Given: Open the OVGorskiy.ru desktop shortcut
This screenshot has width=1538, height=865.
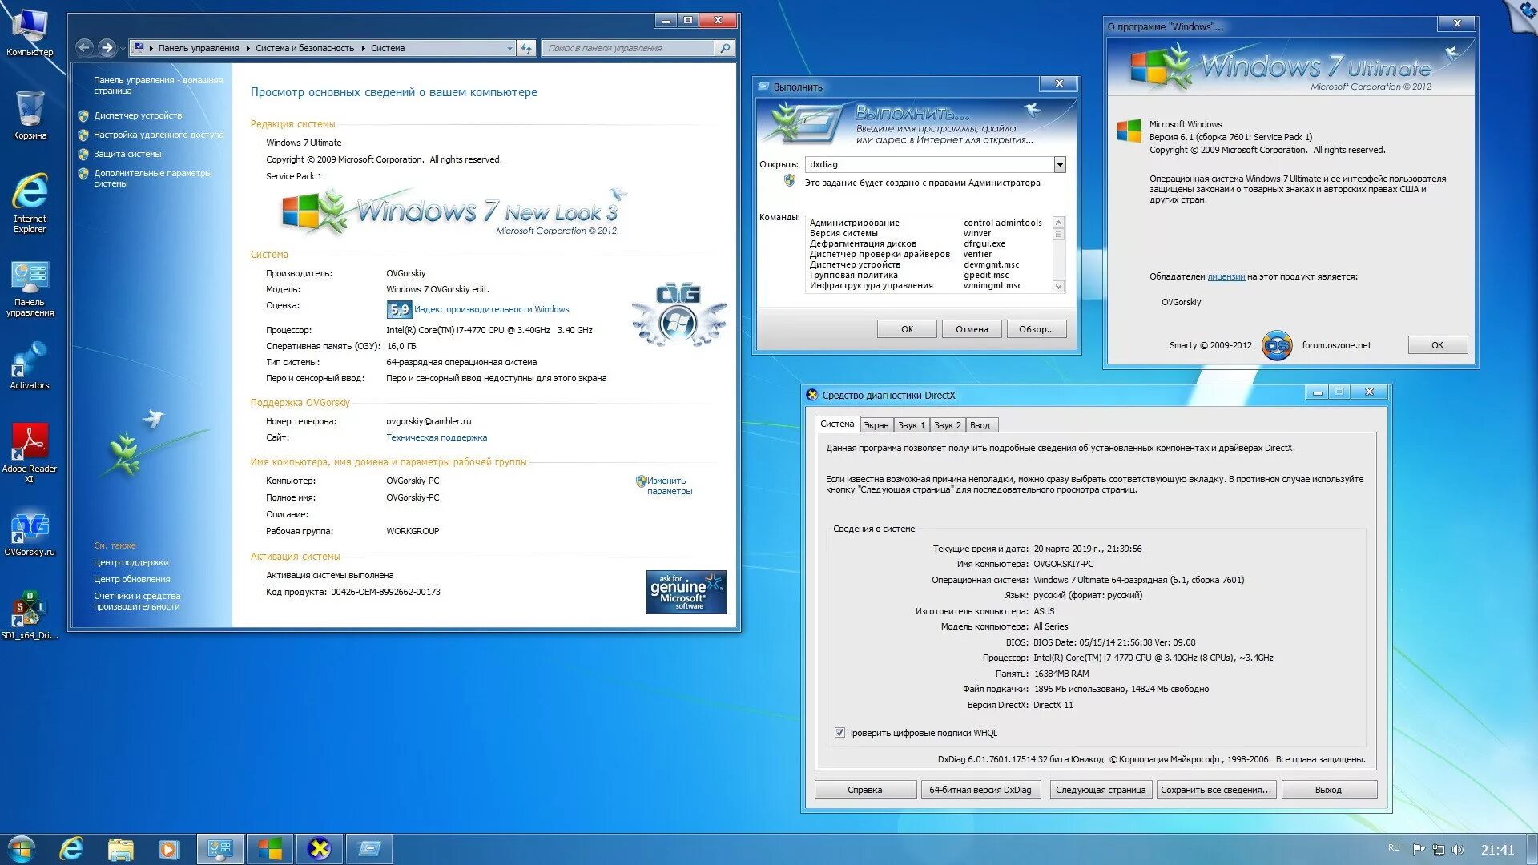Looking at the screenshot, I should point(30,527).
